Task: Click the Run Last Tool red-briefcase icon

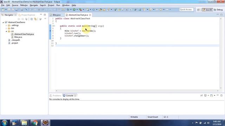Action: click(81, 9)
